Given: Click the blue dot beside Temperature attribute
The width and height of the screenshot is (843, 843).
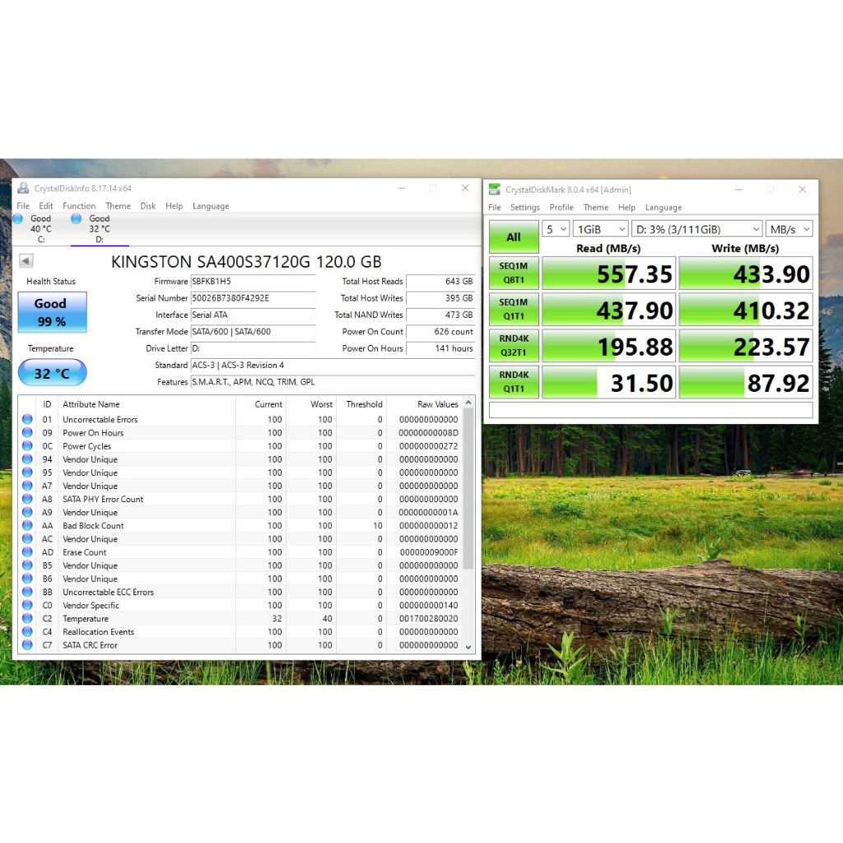Looking at the screenshot, I should [27, 618].
